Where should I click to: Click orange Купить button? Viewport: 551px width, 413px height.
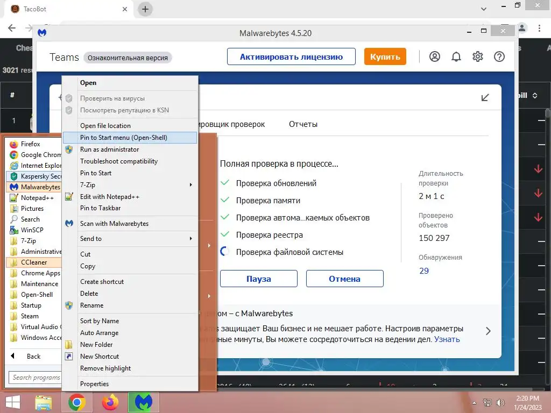pos(385,56)
